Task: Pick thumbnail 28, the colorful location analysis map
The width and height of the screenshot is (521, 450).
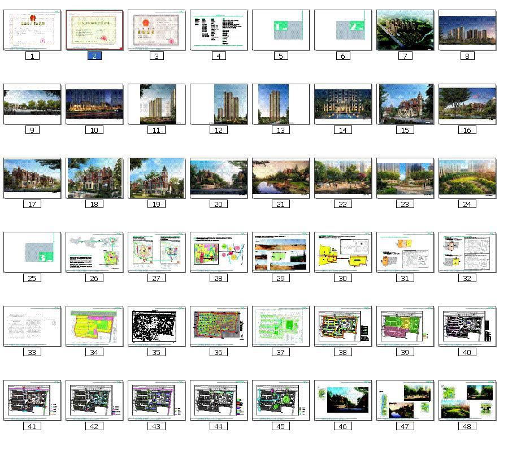Action: tap(219, 252)
